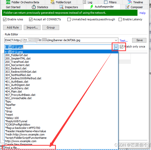The height and width of the screenshot is (150, 151).
Task: Select 403_AuthDeny.dat response
Action: pyautogui.click(x=61, y=88)
